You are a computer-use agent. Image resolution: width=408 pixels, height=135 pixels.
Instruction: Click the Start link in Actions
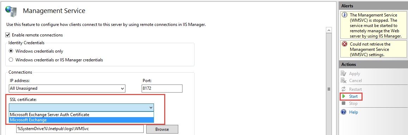pos(353,96)
